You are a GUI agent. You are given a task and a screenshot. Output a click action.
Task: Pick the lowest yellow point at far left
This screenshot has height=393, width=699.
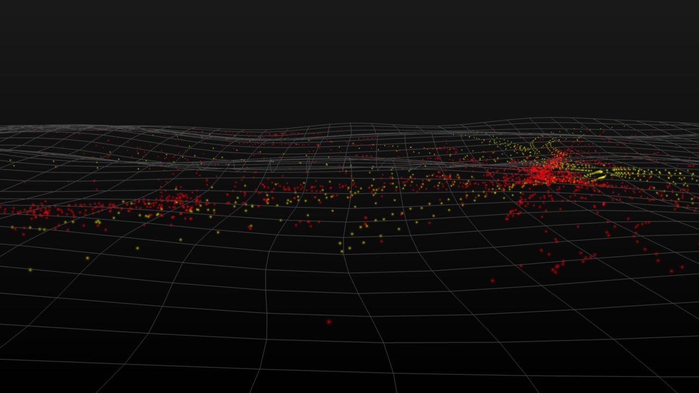click(x=30, y=270)
